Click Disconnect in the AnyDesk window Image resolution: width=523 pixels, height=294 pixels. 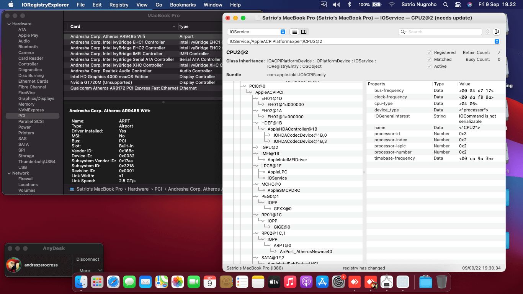[88, 259]
